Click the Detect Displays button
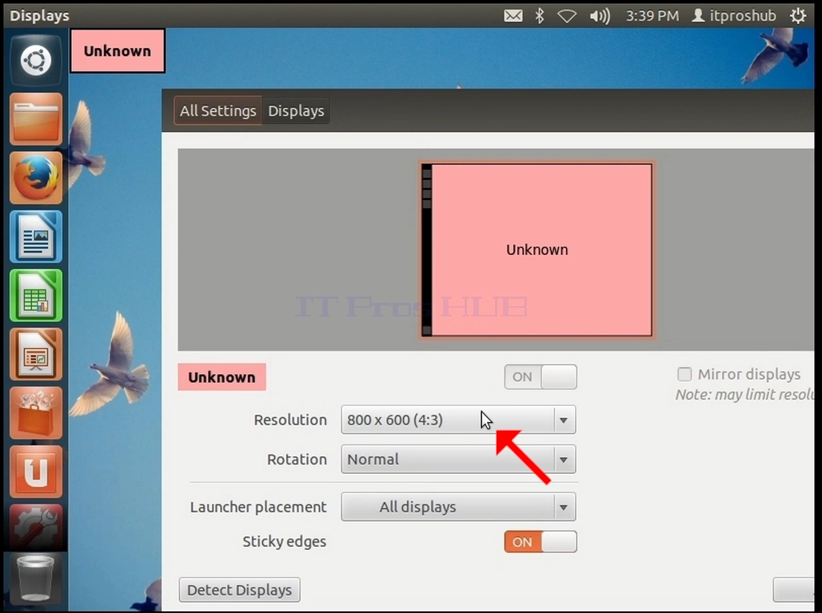 (240, 590)
